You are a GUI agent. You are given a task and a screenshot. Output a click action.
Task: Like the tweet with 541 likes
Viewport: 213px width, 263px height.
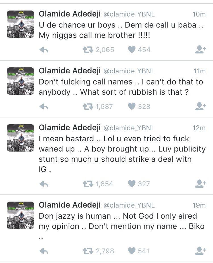pyautogui.click(x=131, y=251)
